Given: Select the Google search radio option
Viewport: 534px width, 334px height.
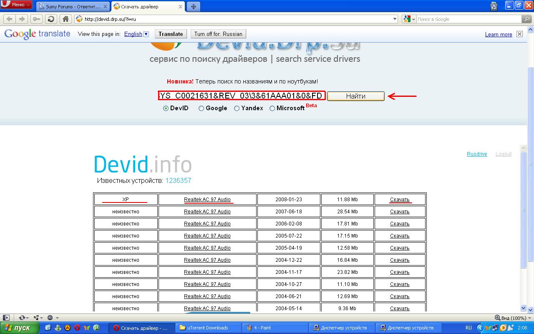Looking at the screenshot, I should (x=202, y=108).
